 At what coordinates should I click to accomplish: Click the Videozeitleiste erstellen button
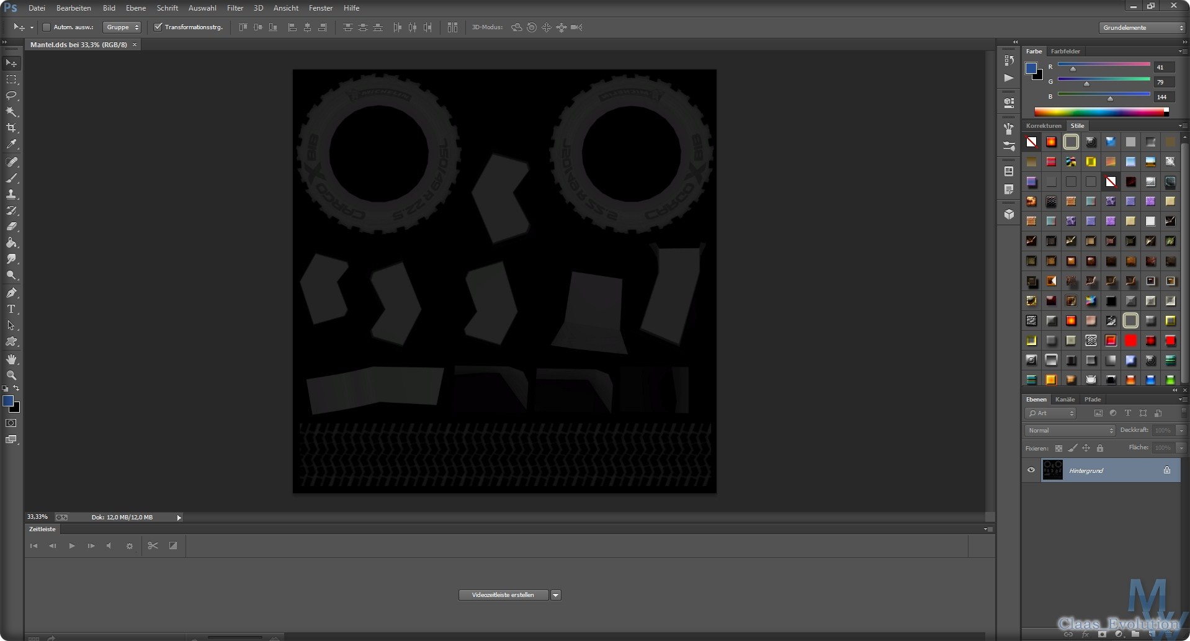503,595
